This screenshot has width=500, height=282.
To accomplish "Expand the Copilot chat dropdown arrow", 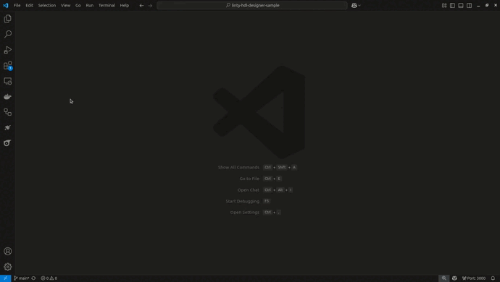I will [x=359, y=5].
